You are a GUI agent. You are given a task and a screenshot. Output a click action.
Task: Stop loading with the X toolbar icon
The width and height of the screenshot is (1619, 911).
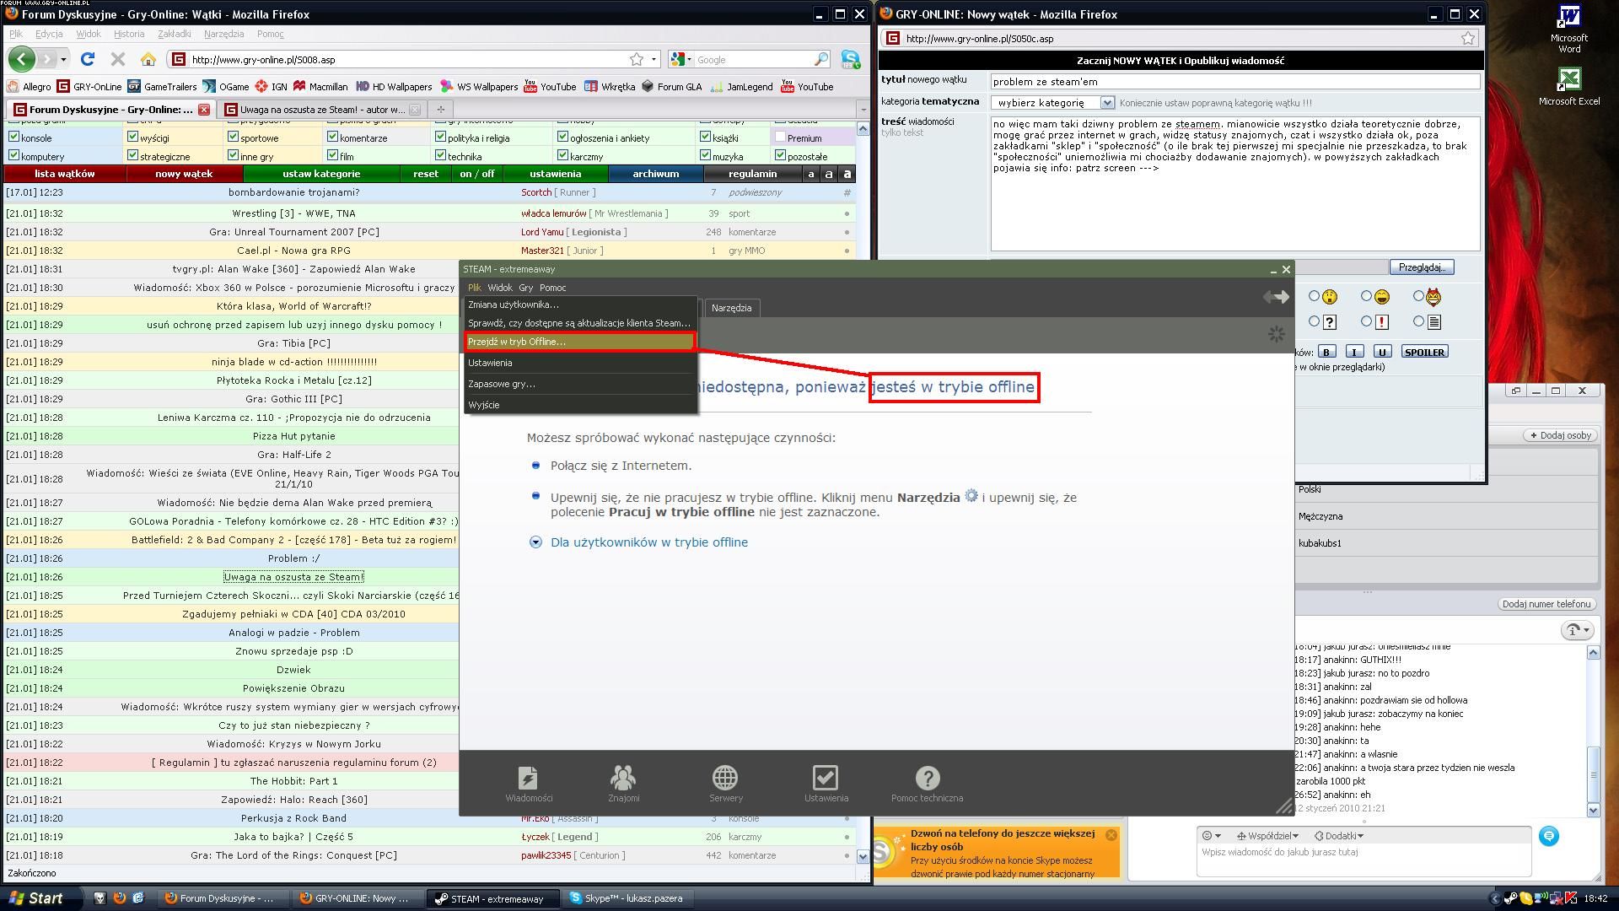(118, 59)
